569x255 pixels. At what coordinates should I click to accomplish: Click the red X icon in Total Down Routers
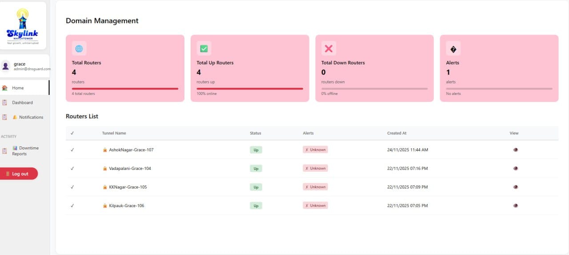pos(329,48)
